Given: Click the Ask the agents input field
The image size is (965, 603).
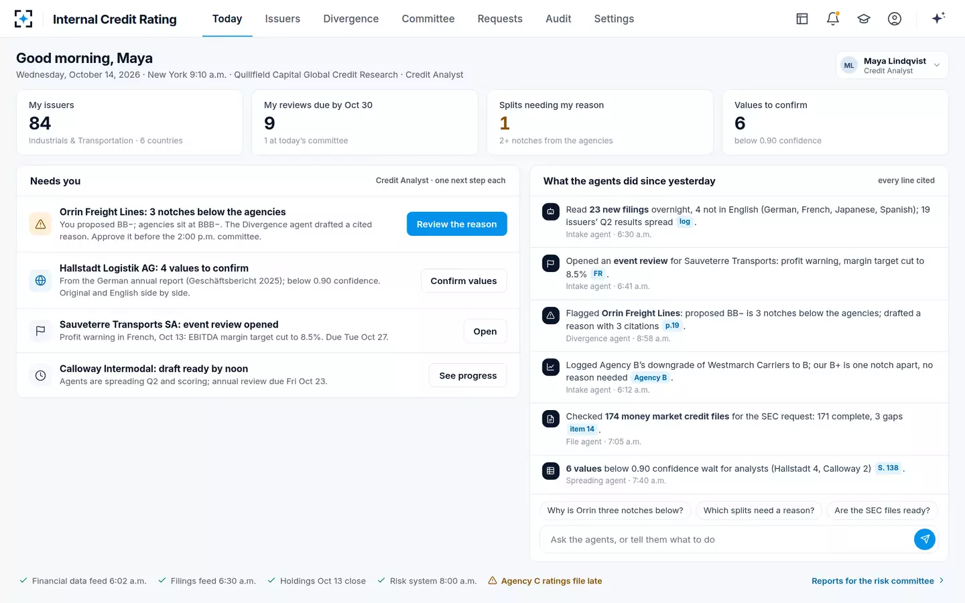Looking at the screenshot, I should (x=726, y=539).
